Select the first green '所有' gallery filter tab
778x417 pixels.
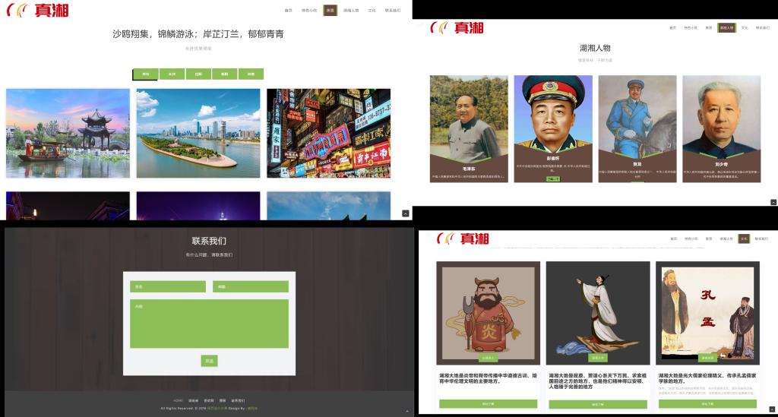pyautogui.click(x=145, y=74)
